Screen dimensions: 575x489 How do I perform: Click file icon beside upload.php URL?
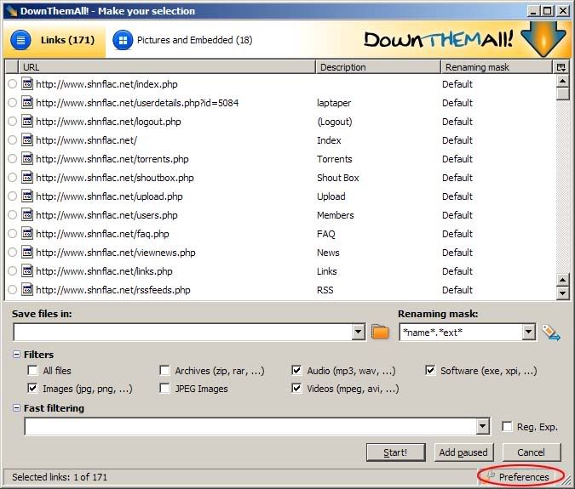[26, 196]
